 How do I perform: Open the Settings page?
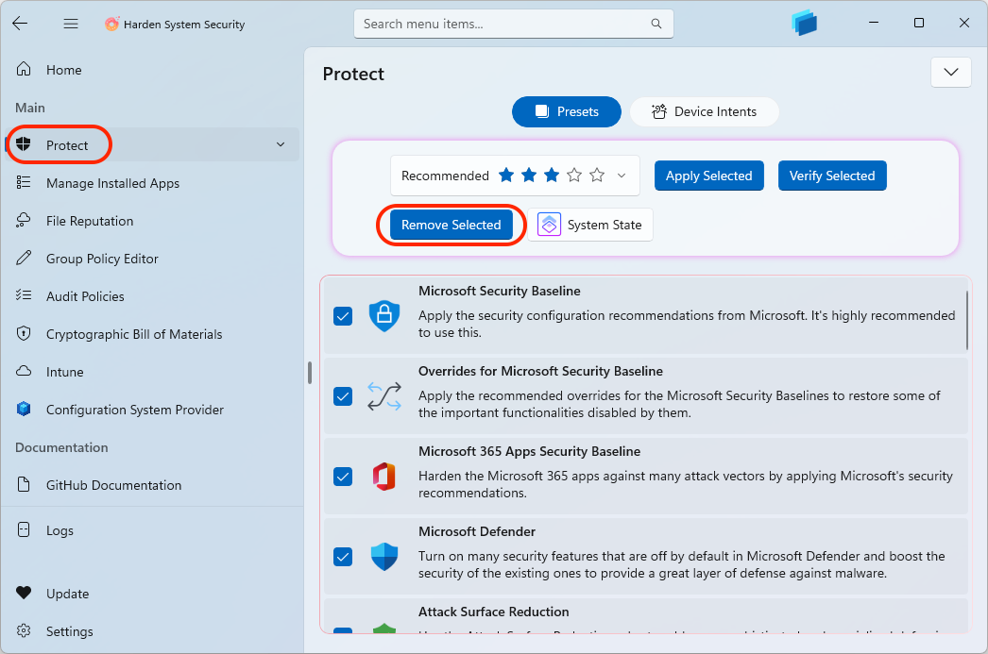pos(152,630)
